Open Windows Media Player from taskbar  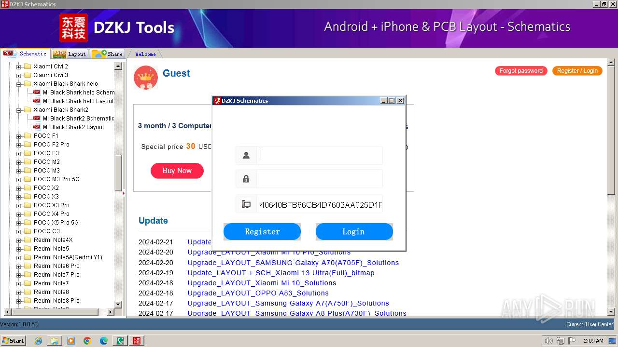71,341
